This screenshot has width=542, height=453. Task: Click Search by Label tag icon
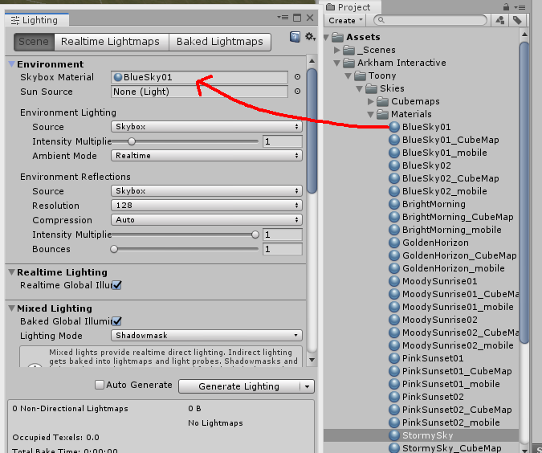(x=517, y=20)
